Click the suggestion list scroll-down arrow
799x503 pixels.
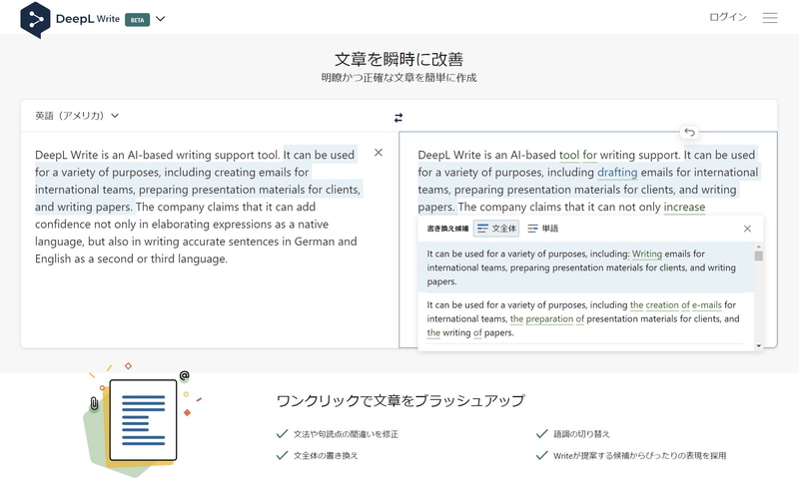(x=759, y=346)
